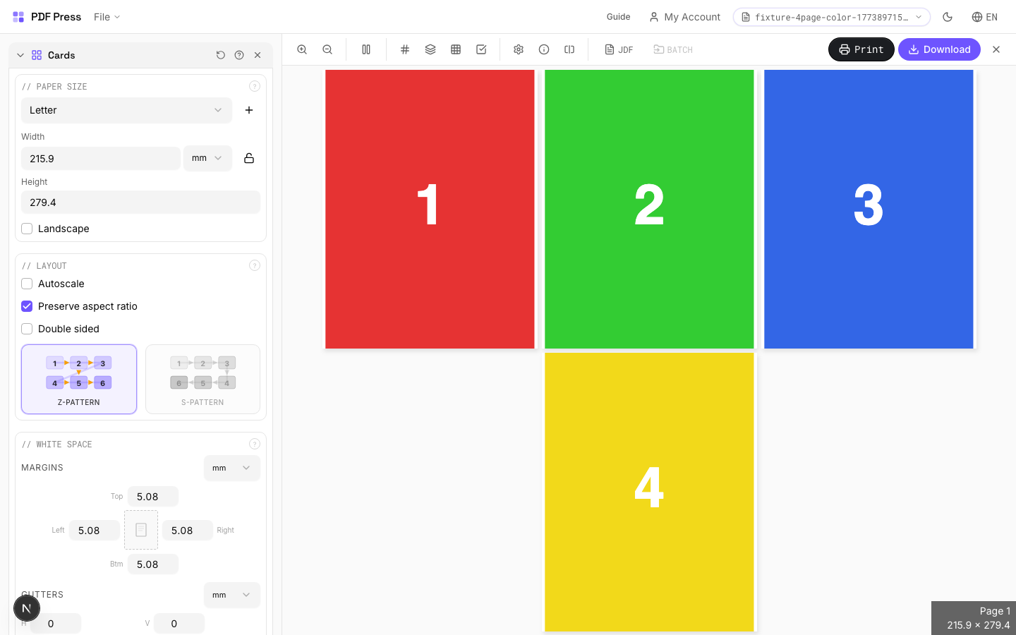This screenshot has height=635, width=1016.
Task: Zoom in on the page preview
Action: [x=302, y=49]
